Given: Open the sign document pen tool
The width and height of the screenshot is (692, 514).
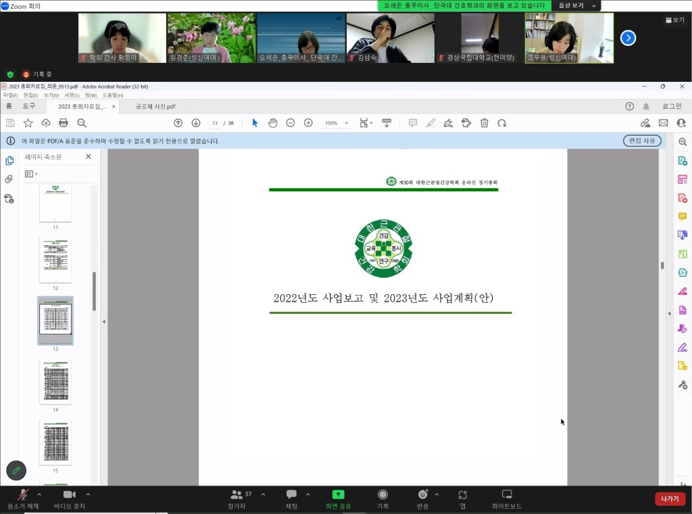Looking at the screenshot, I should [449, 123].
